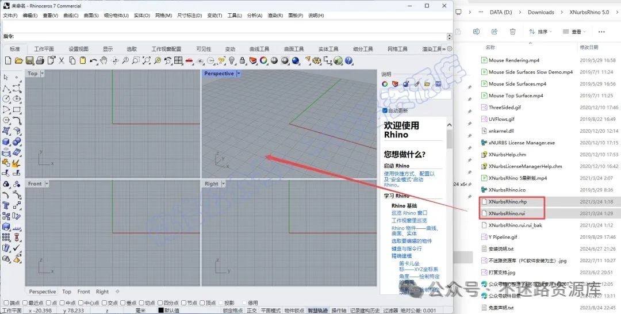Click the 键盘与指令行 help link

pyautogui.click(x=407, y=248)
